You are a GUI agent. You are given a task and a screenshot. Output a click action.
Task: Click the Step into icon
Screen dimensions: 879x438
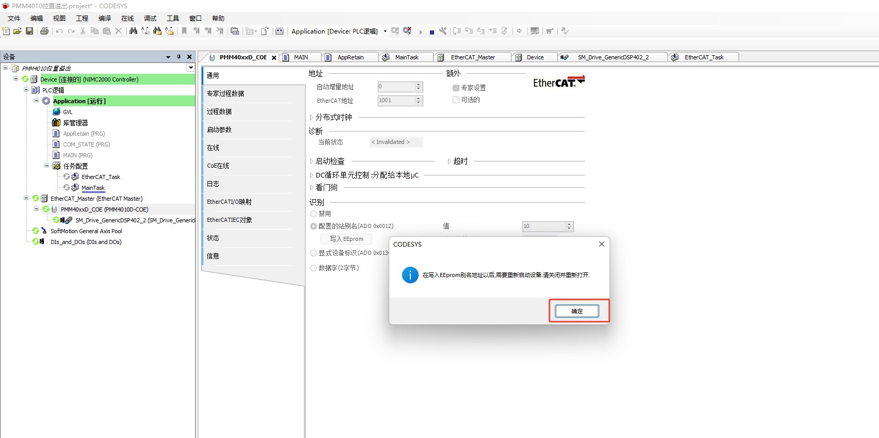click(x=469, y=31)
